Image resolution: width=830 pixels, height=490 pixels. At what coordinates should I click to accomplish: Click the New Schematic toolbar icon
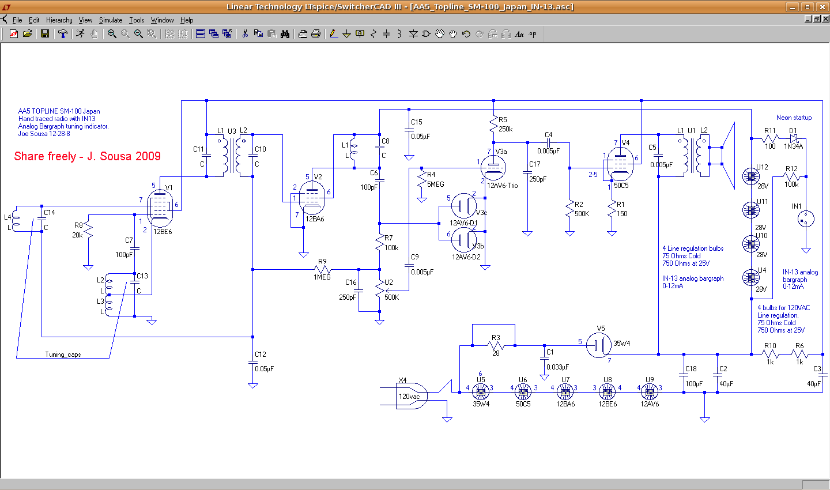click(x=14, y=34)
